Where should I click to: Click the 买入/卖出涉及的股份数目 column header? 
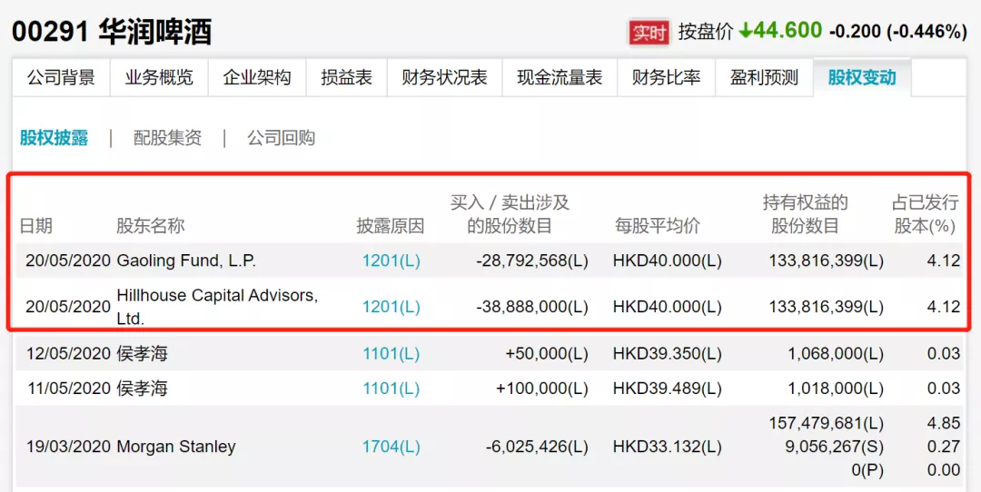pos(510,214)
